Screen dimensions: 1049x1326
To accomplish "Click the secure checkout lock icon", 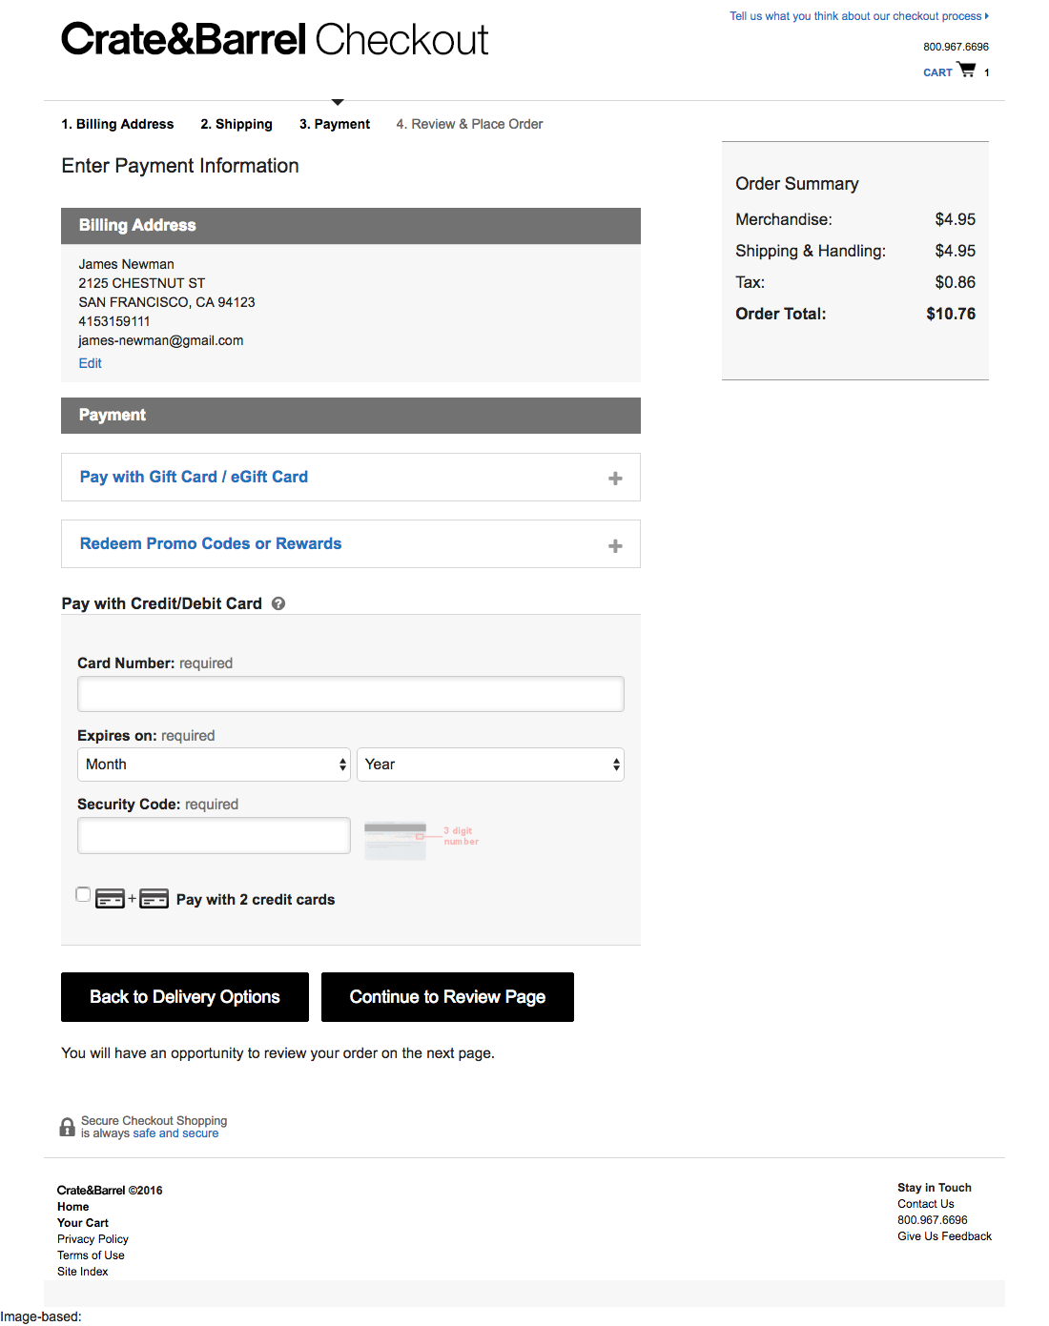I will tap(67, 1127).
